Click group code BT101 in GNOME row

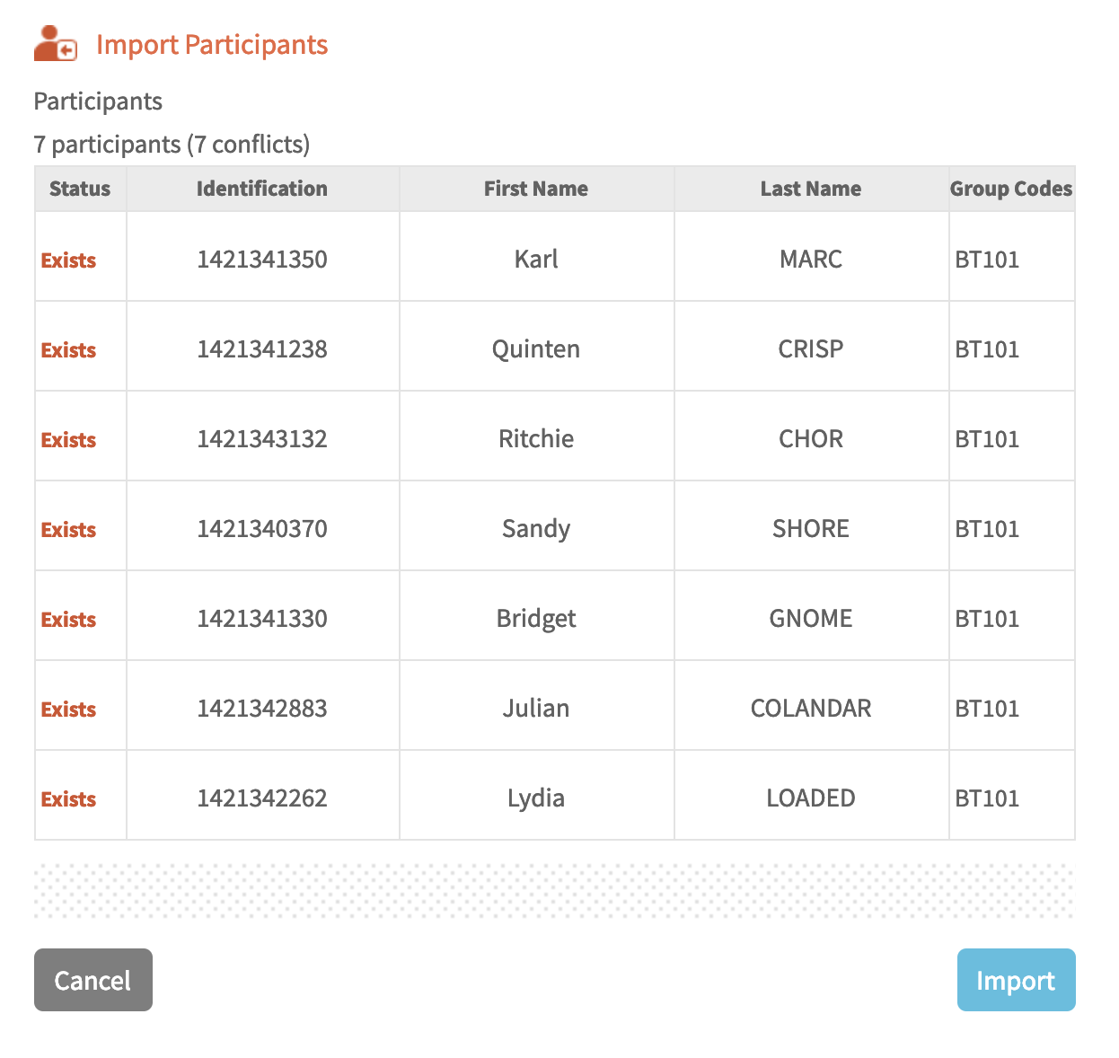987,620
